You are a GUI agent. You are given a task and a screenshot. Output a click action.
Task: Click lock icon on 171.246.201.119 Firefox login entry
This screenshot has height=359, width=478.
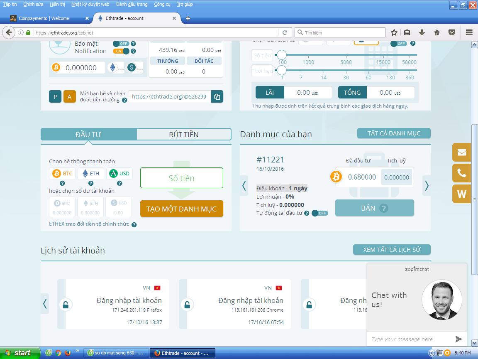tap(66, 305)
